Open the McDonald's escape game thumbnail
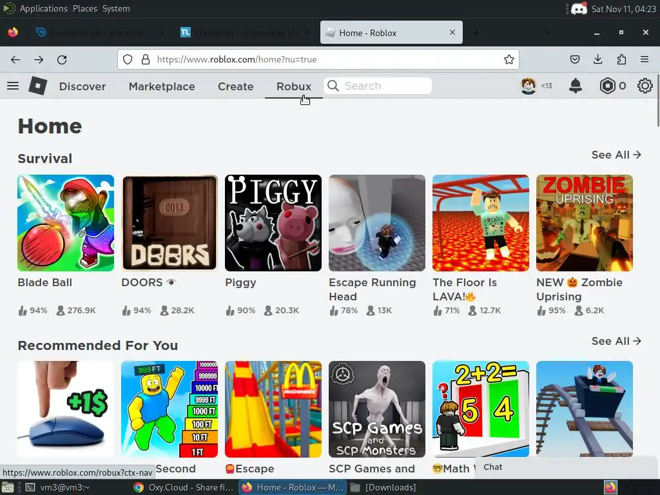The height and width of the screenshot is (495, 660). coord(273,409)
